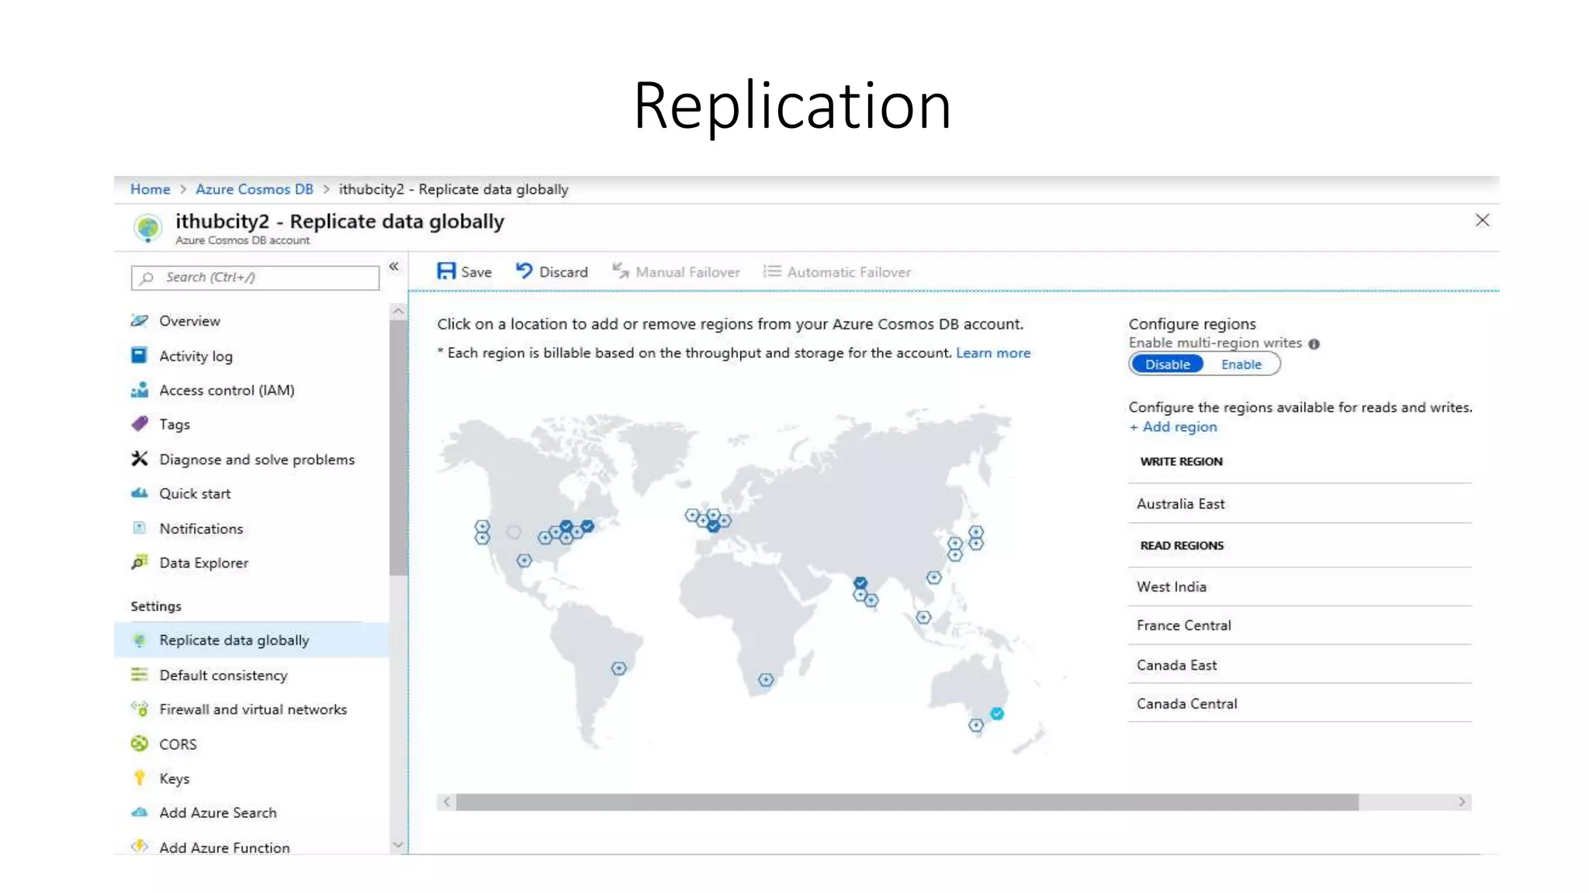Click the sidebar scroll down arrow
1589x893 pixels.
(398, 845)
